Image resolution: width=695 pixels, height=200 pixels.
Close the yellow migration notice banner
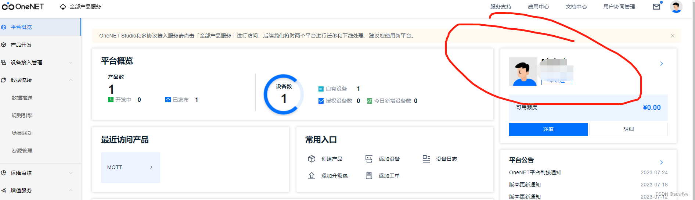(x=673, y=36)
